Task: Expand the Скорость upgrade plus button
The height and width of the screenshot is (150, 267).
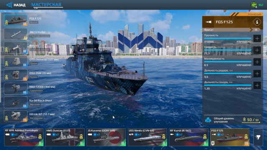Action: coord(257,50)
